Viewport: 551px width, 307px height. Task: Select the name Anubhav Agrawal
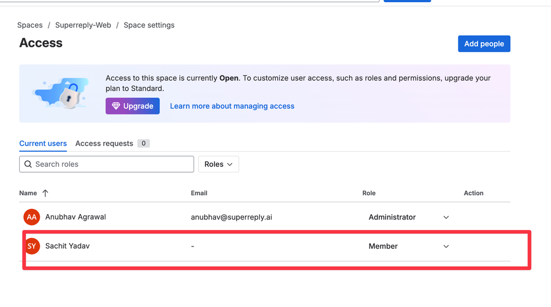[76, 217]
